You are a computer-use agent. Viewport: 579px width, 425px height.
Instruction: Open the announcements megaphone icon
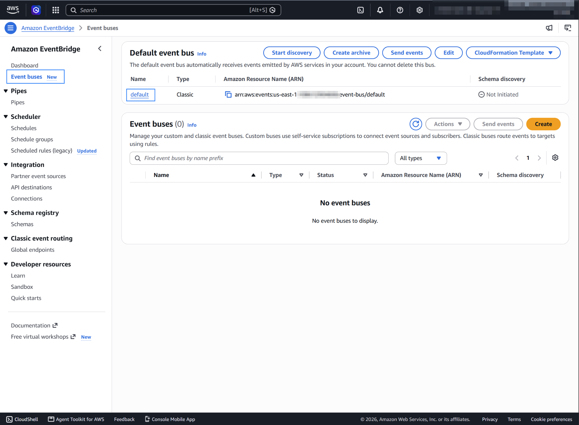pos(549,28)
